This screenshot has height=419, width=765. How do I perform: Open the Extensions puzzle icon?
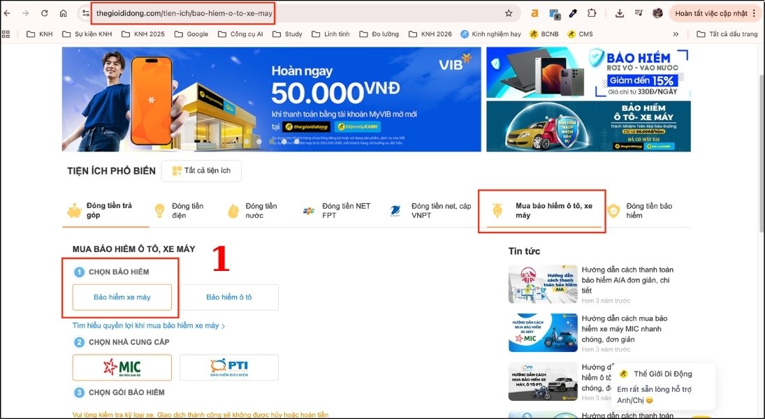(592, 13)
